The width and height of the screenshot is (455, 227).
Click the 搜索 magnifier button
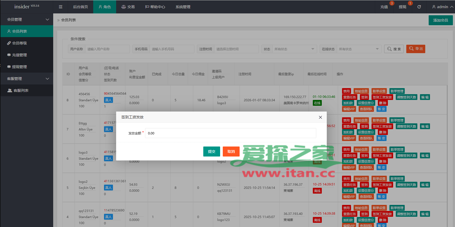[x=394, y=49]
